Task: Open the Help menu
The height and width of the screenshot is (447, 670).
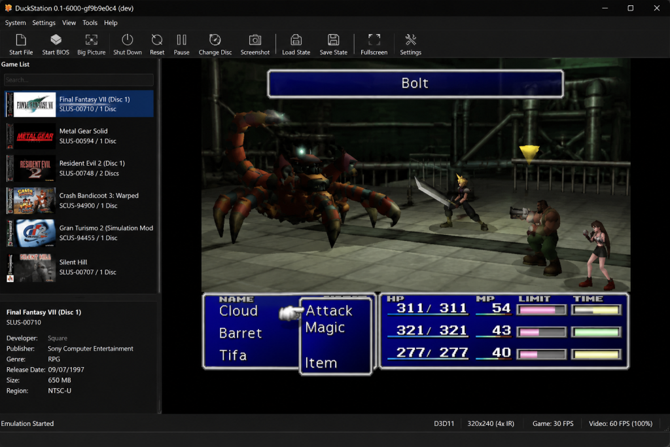Action: pos(111,23)
